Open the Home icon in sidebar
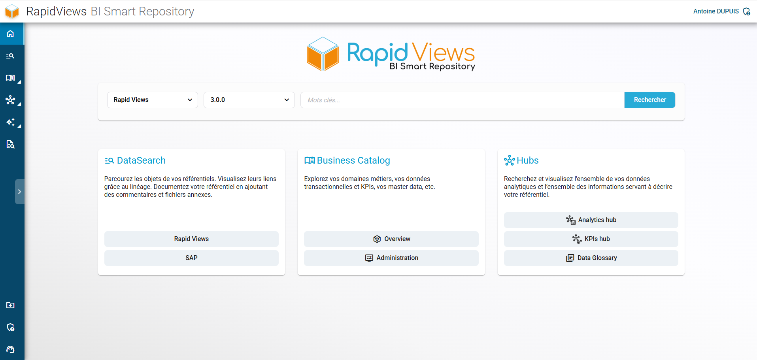Screen dimensions: 757x360 click(11, 34)
